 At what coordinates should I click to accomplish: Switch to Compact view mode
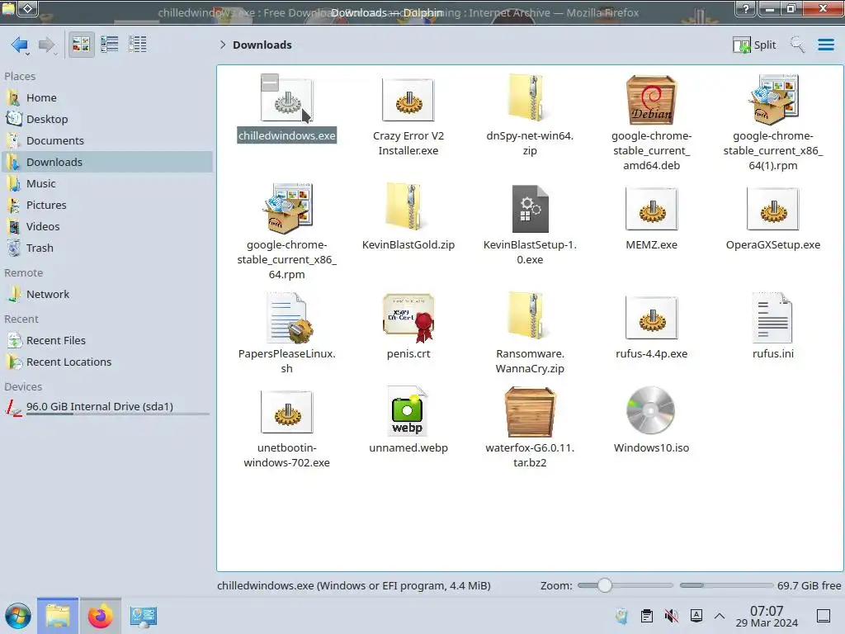[110, 45]
